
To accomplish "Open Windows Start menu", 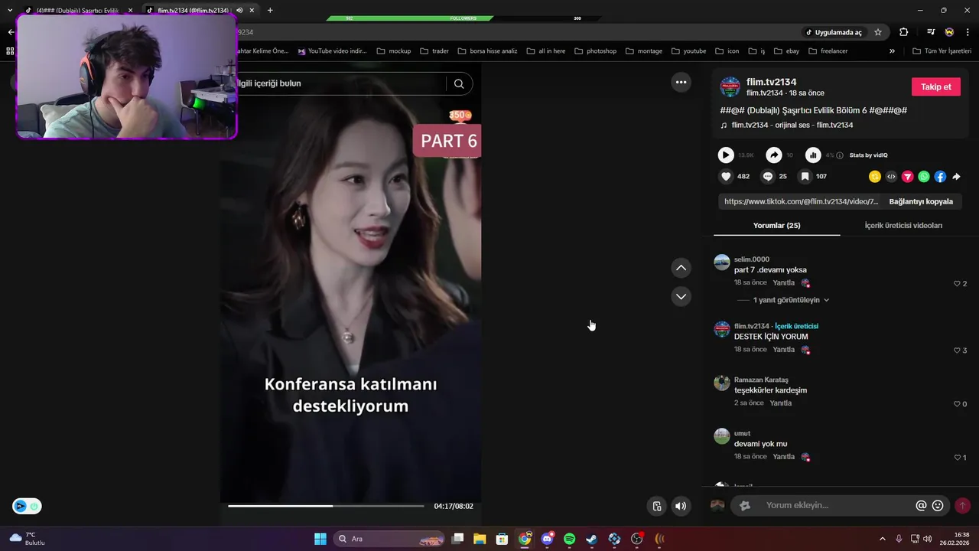I will [x=320, y=539].
